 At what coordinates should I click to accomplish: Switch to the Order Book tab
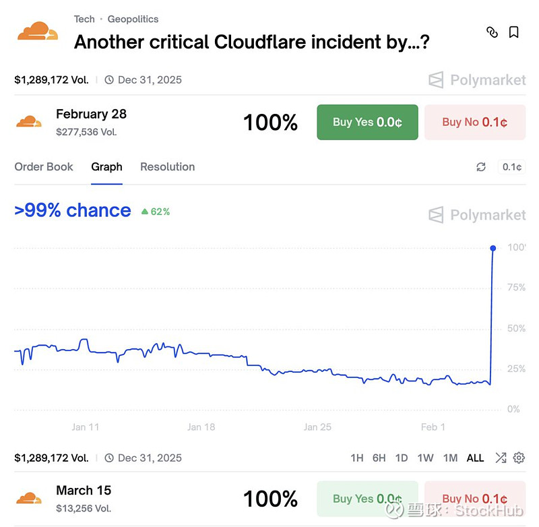[x=44, y=166]
